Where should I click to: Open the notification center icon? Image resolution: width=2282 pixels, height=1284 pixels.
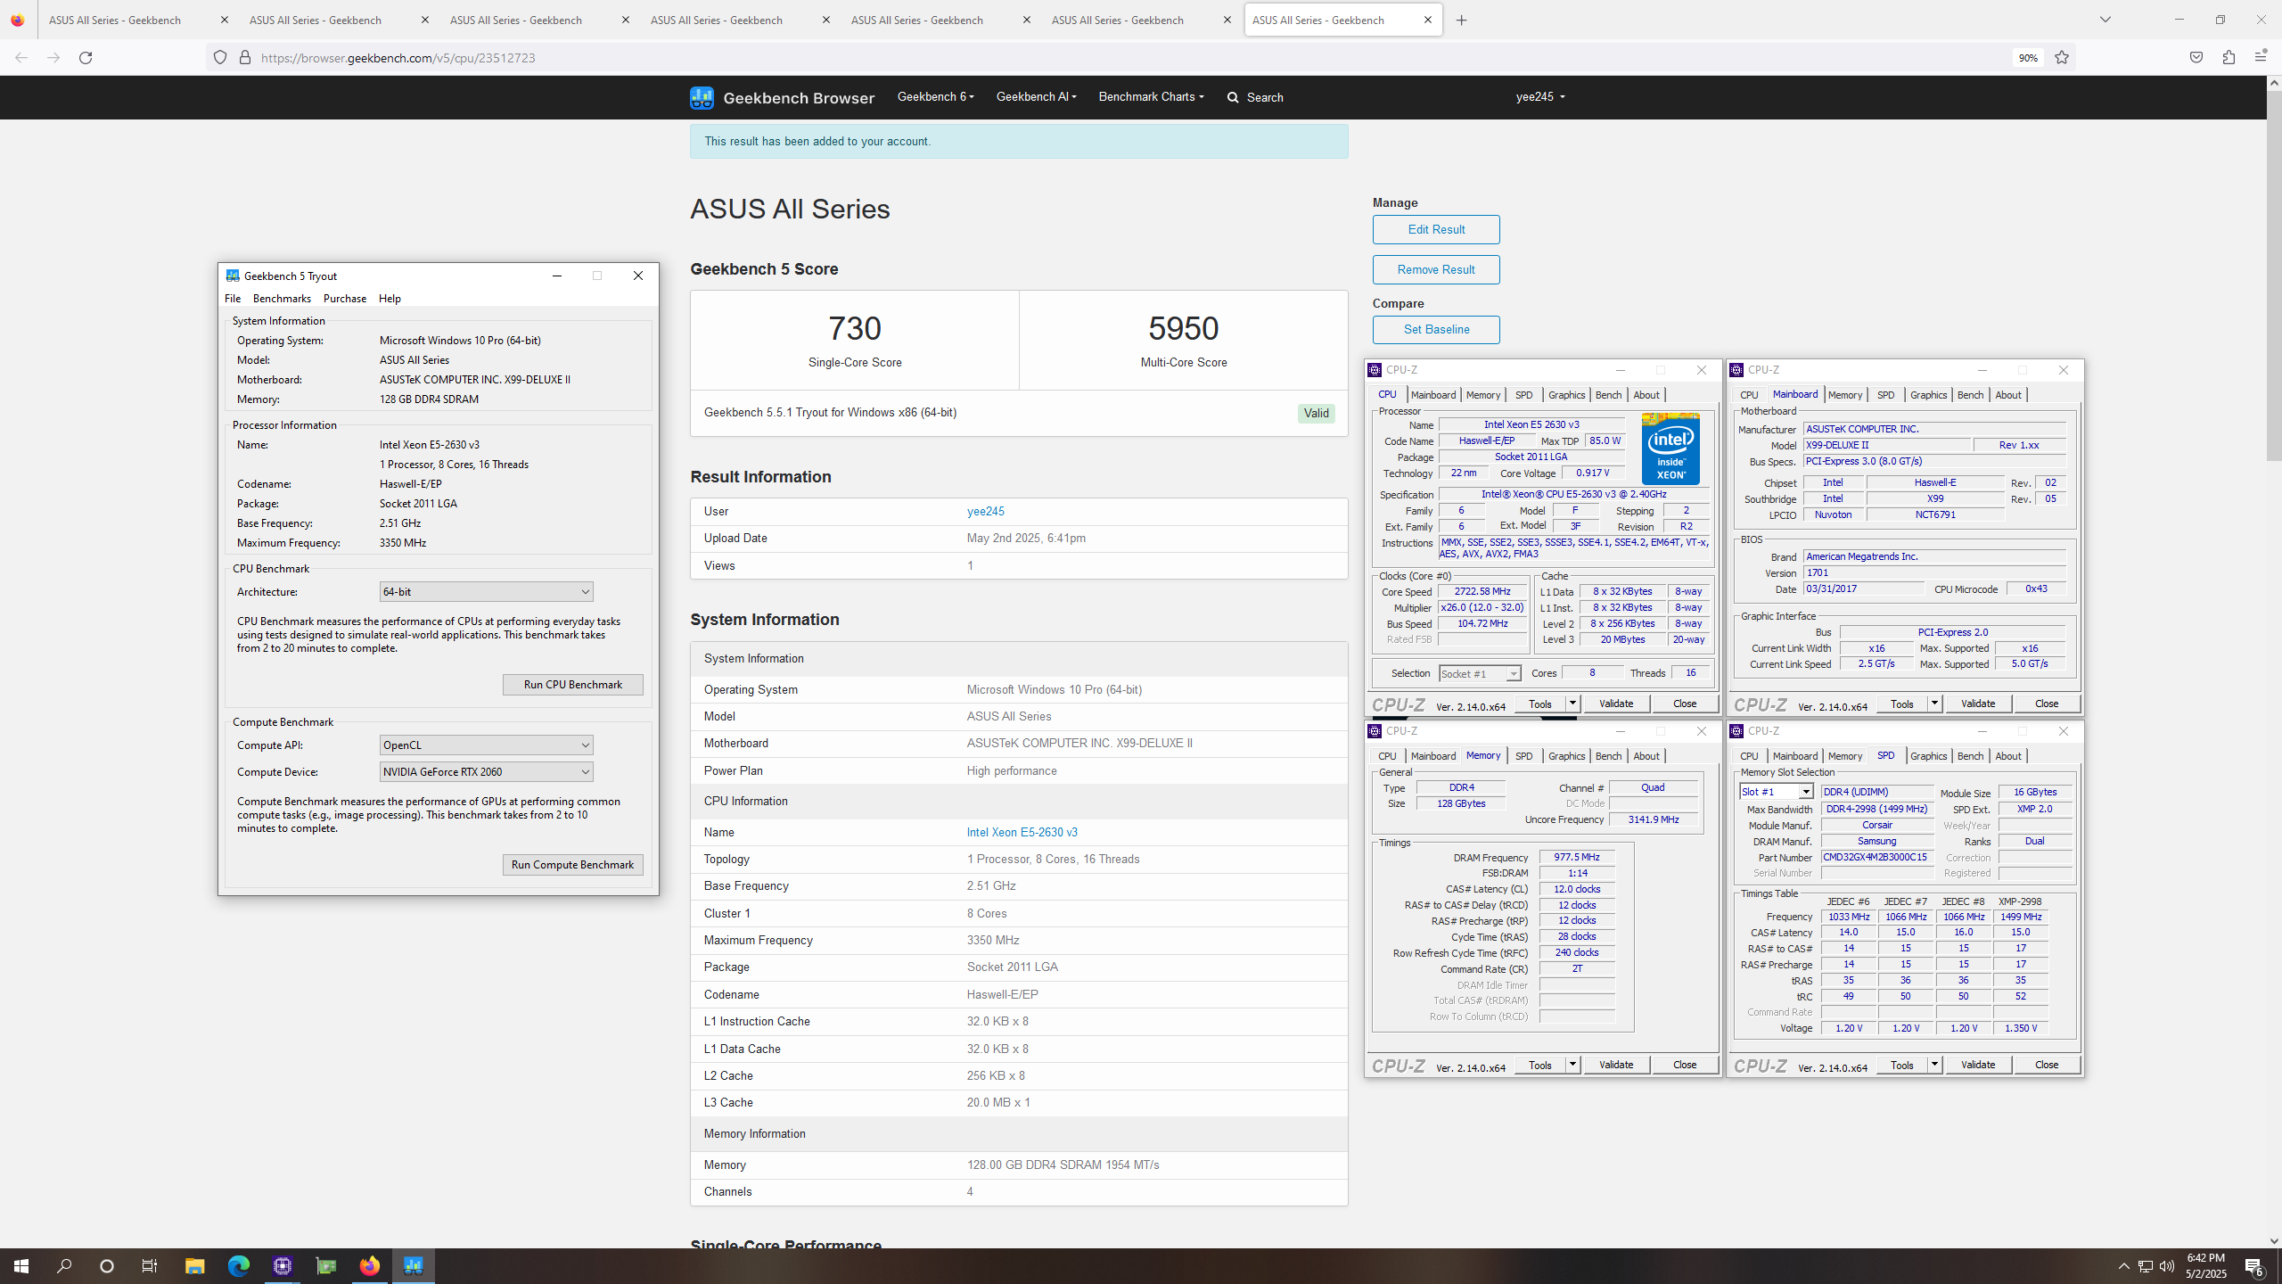point(2255,1266)
